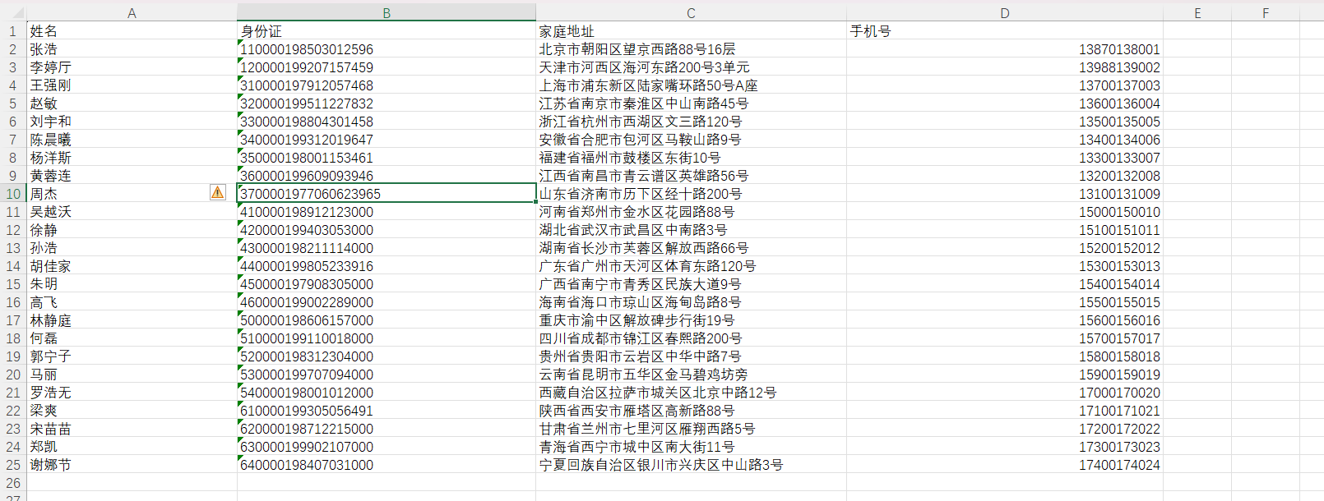Viewport: 1324px width, 501px height.
Task: Select name cell 罗浩无
Action: (x=132, y=393)
